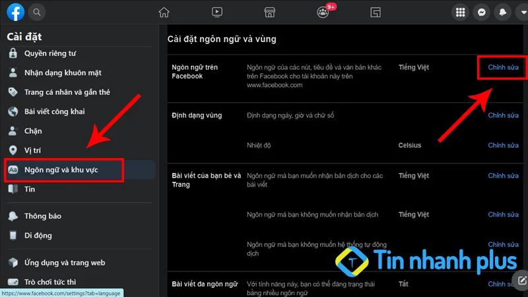
Task: Click the cube icon for Ứng dụng và trang web
Action: (x=13, y=262)
